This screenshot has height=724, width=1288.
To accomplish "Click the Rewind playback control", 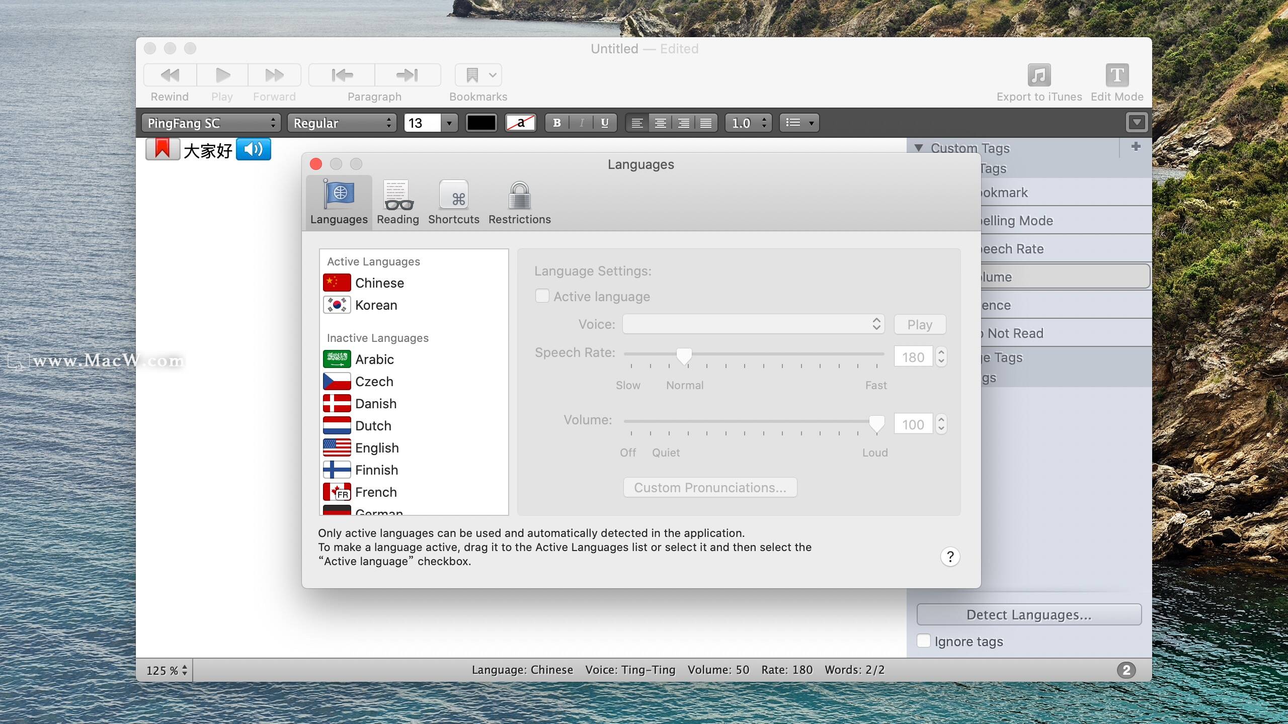I will [170, 75].
